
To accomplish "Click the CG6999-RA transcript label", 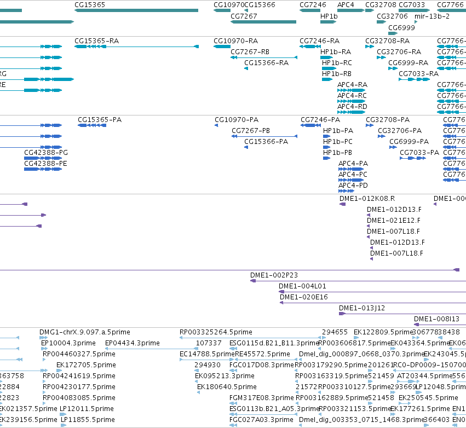I will click(x=408, y=63).
